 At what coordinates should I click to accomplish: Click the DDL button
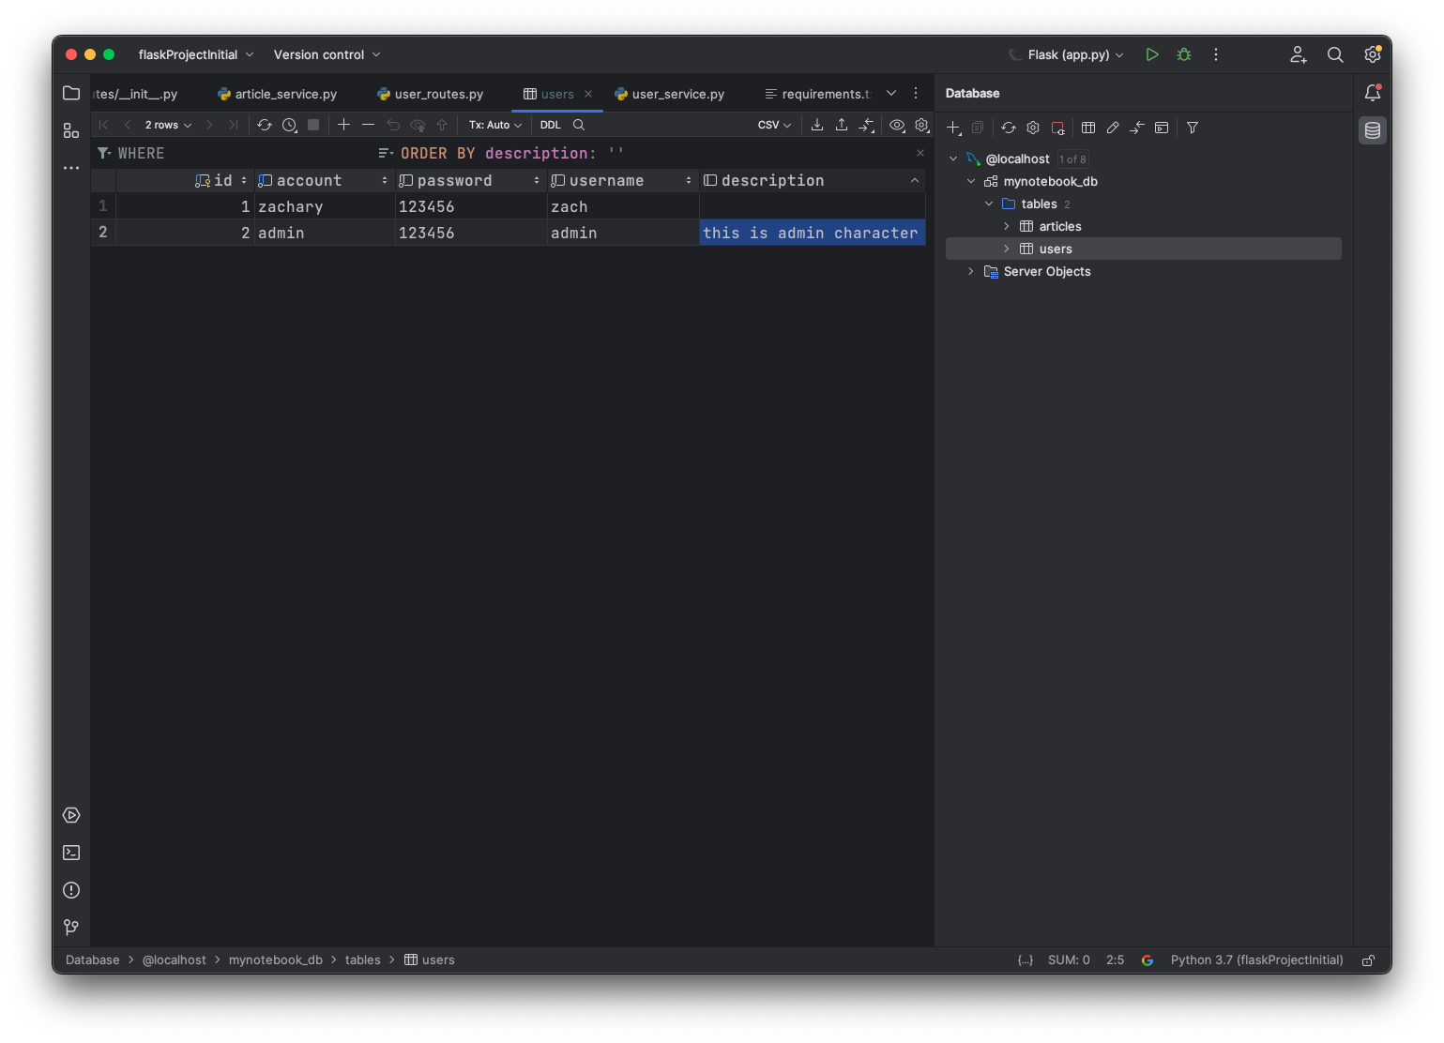coord(551,125)
